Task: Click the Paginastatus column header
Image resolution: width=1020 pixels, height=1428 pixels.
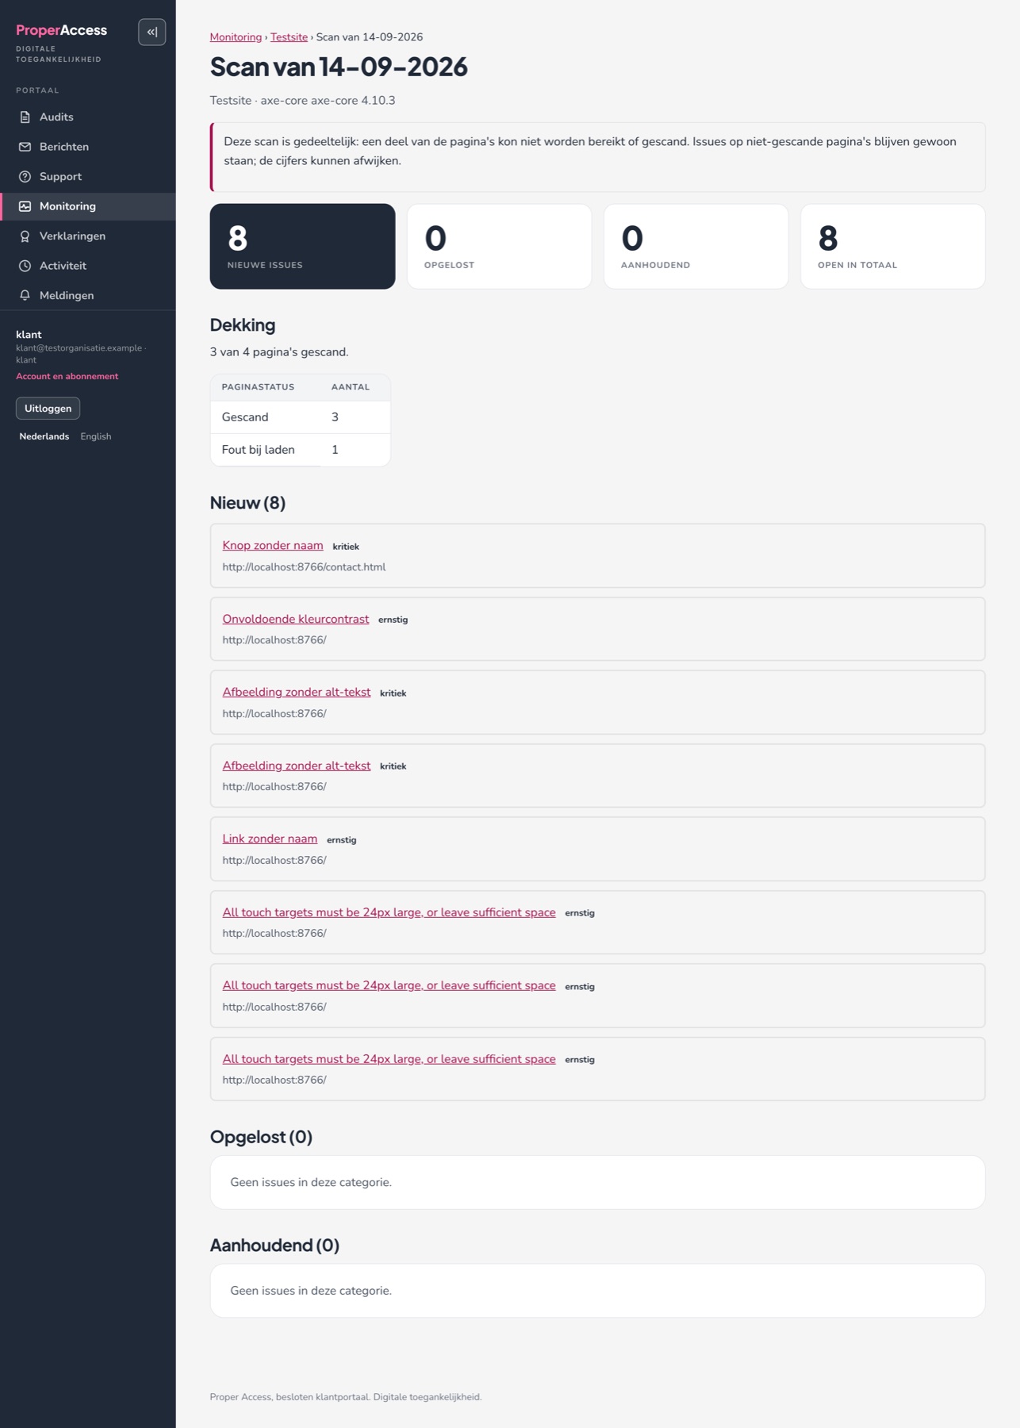Action: click(x=258, y=387)
